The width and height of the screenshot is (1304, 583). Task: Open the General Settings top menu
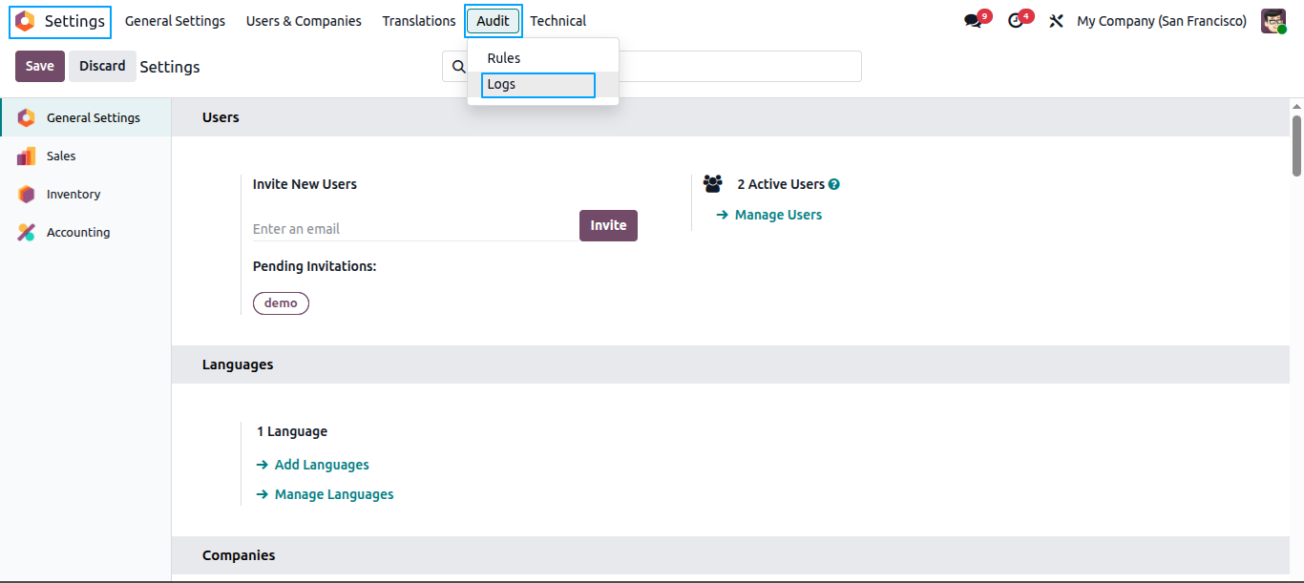click(x=175, y=21)
